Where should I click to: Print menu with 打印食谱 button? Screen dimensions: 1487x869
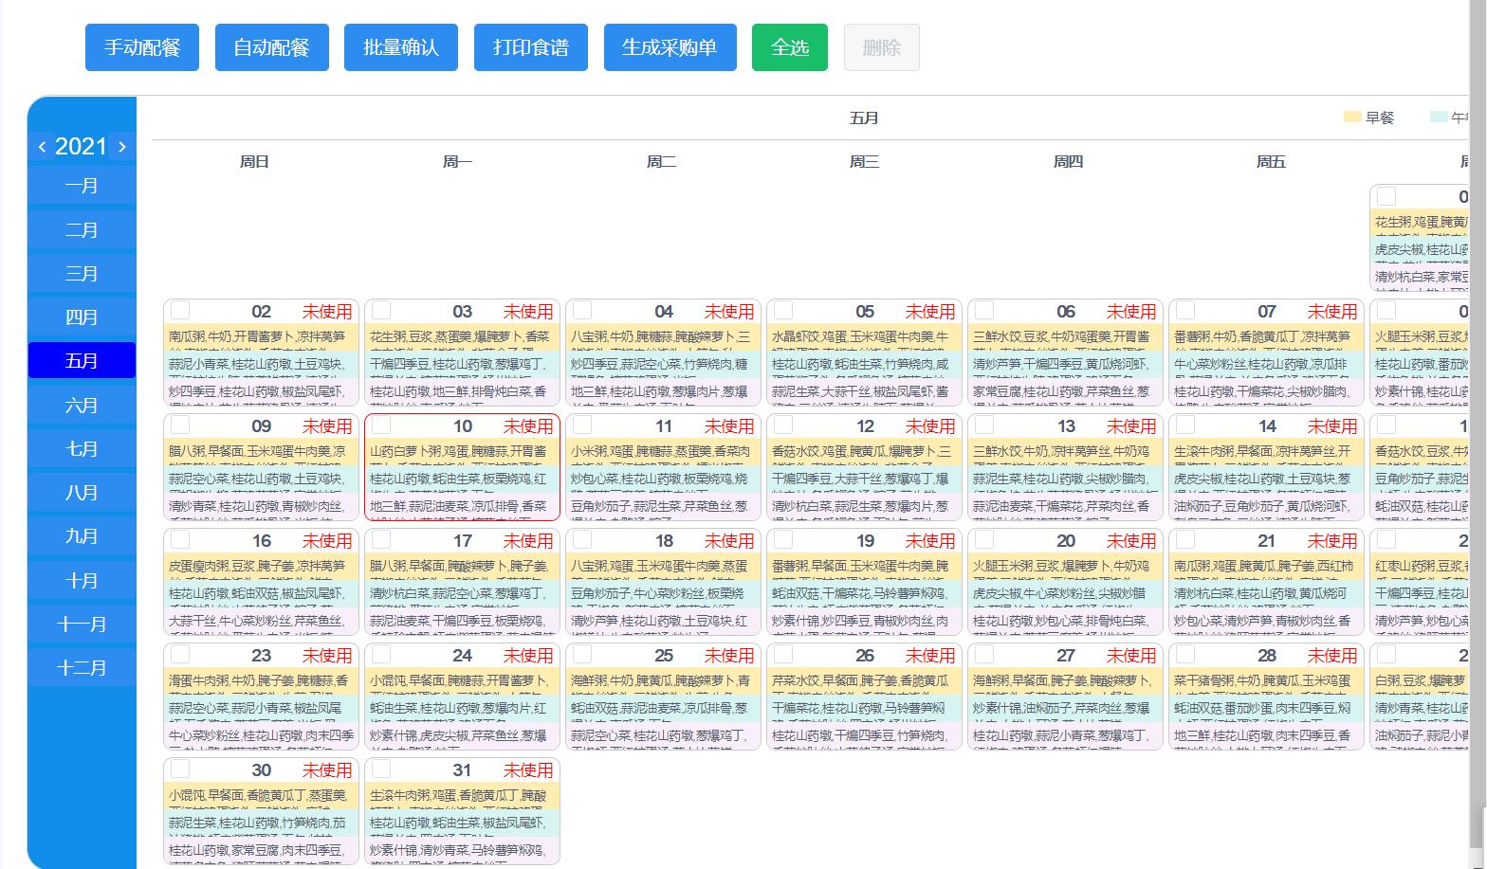pyautogui.click(x=531, y=47)
